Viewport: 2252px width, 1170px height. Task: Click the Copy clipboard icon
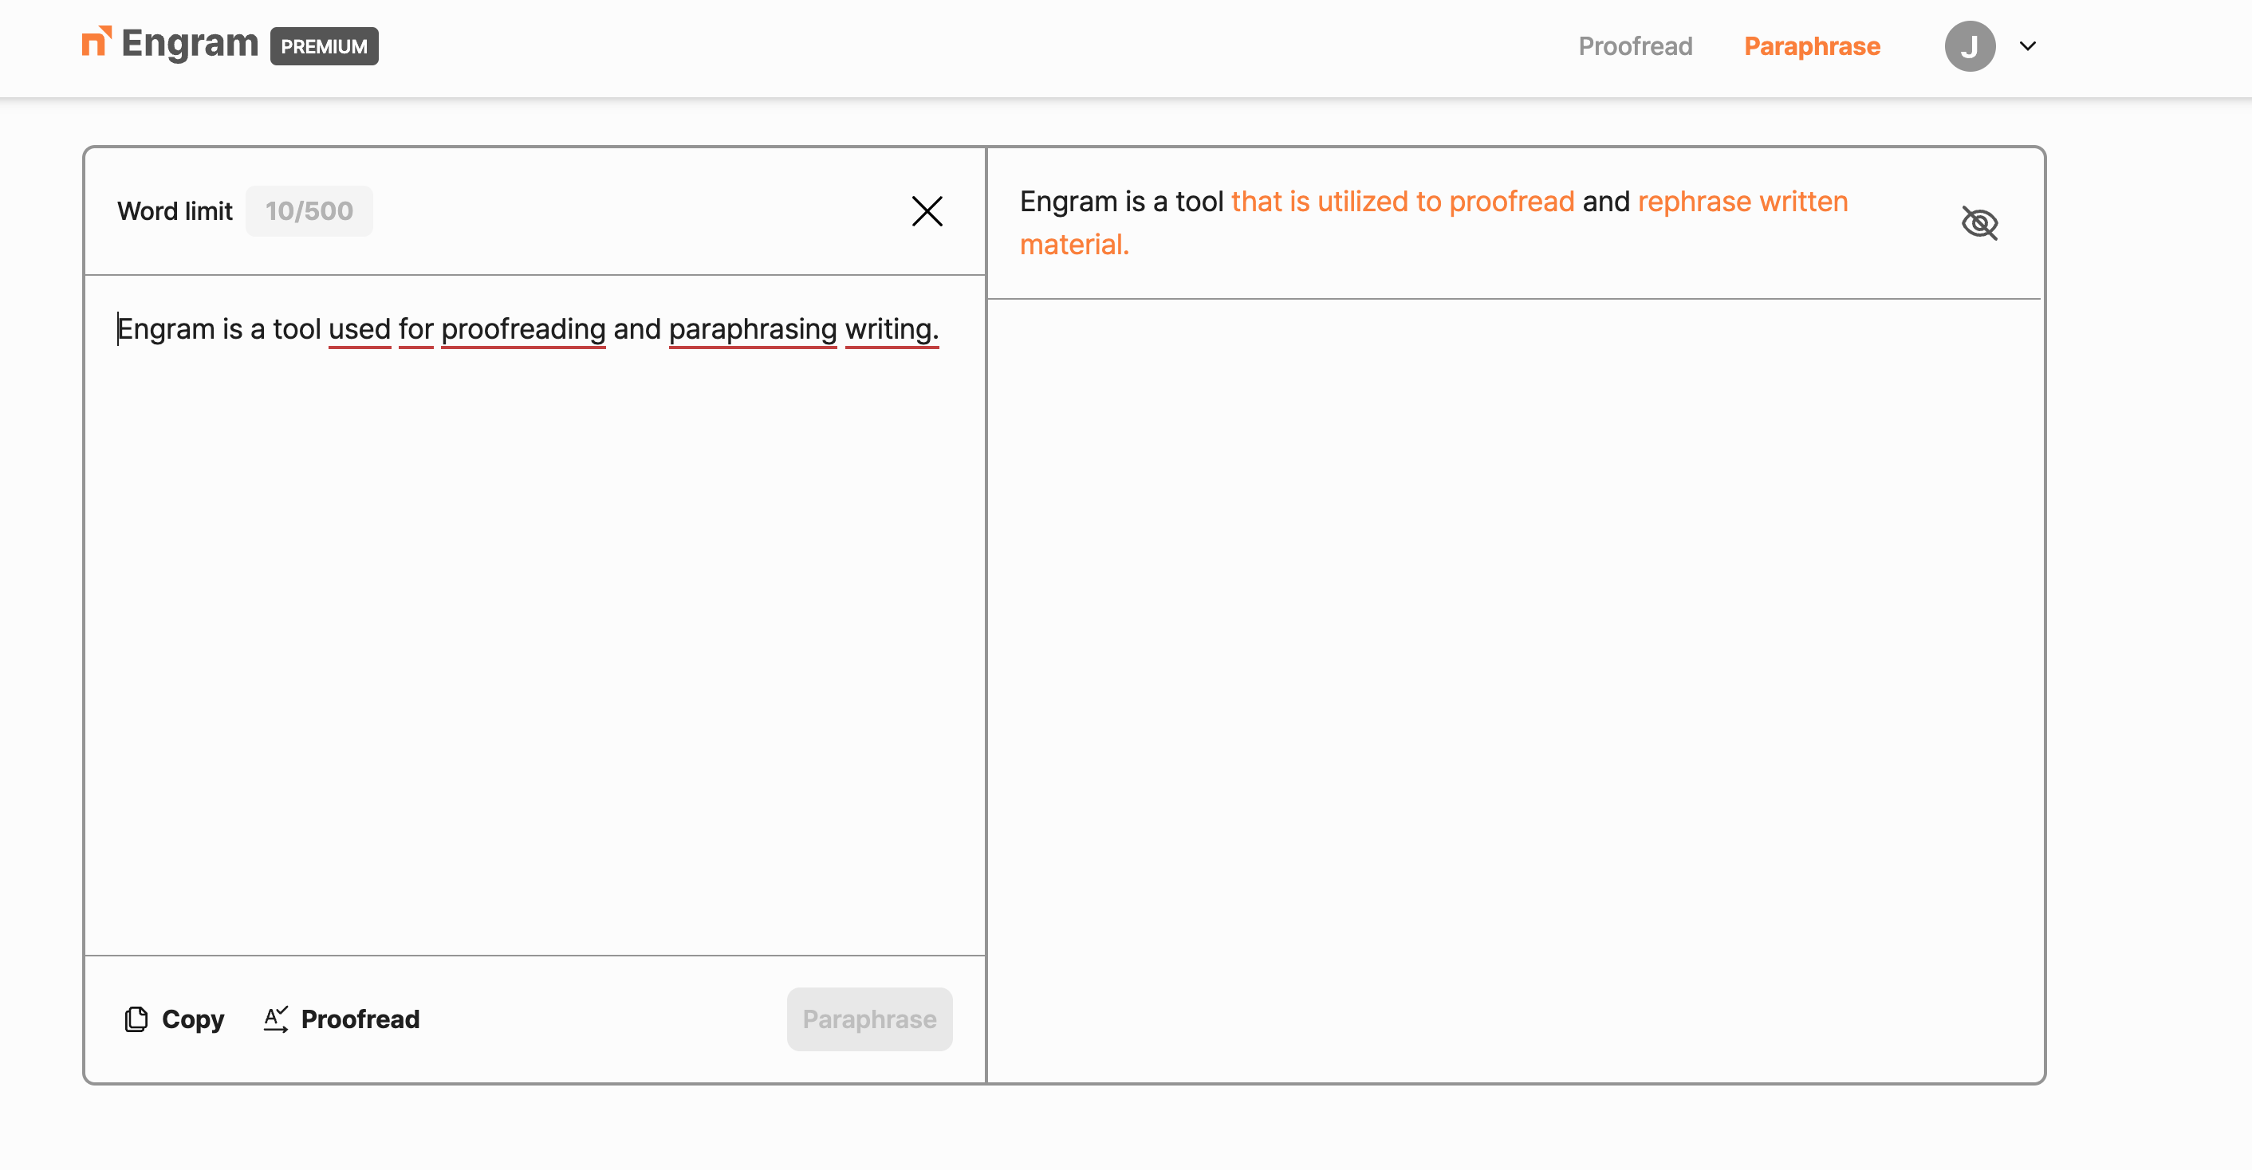(136, 1019)
